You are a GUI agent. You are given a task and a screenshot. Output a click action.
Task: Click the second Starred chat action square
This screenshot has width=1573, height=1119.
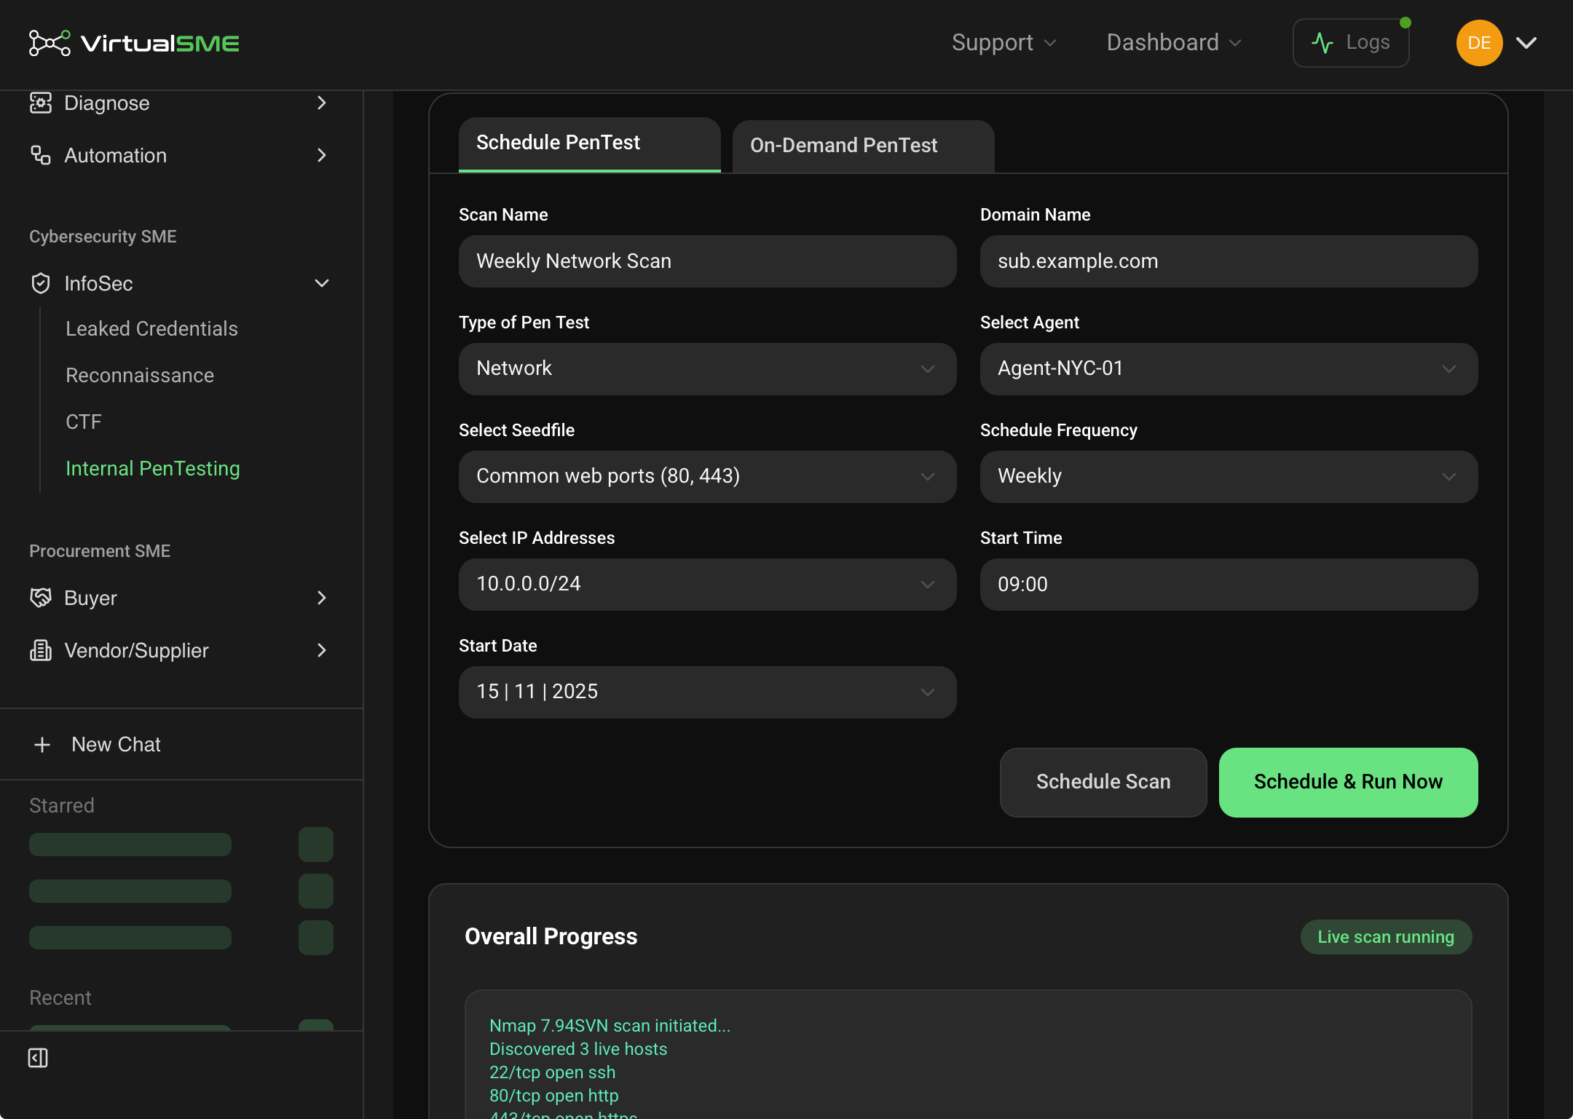[316, 891]
